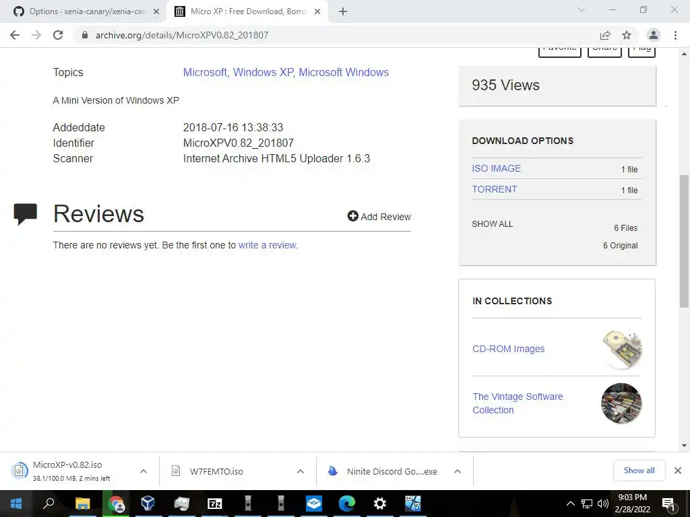Click the Add Review plus icon
Viewport: 690px width, 517px height.
tap(352, 216)
